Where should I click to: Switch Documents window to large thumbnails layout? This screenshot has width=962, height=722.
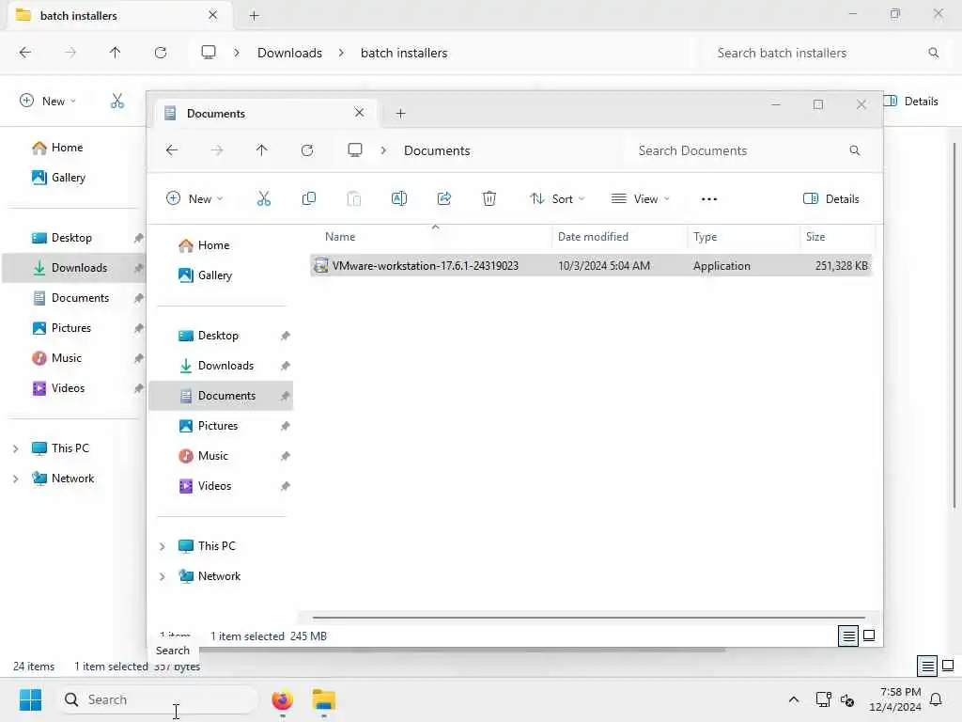tap(869, 636)
